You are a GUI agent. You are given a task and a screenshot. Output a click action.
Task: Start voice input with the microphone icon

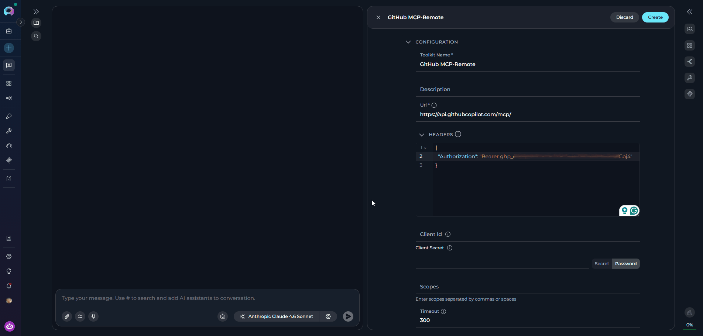(93, 316)
